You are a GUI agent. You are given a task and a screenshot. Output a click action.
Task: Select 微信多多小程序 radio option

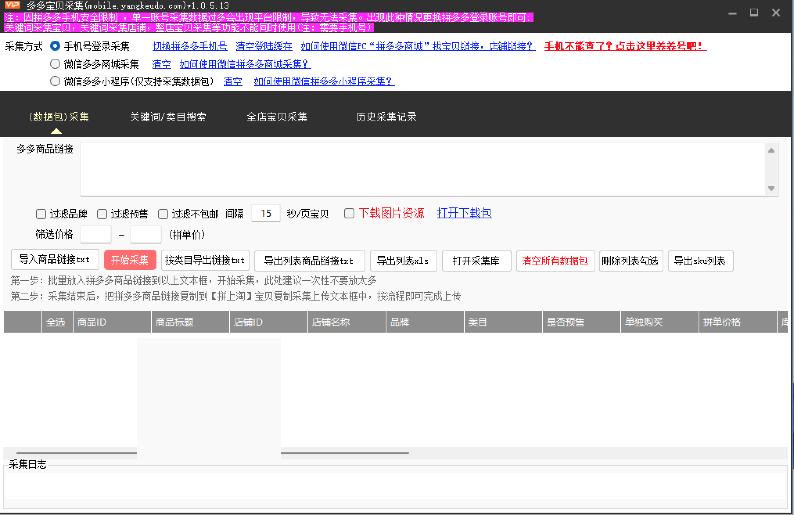tap(55, 81)
